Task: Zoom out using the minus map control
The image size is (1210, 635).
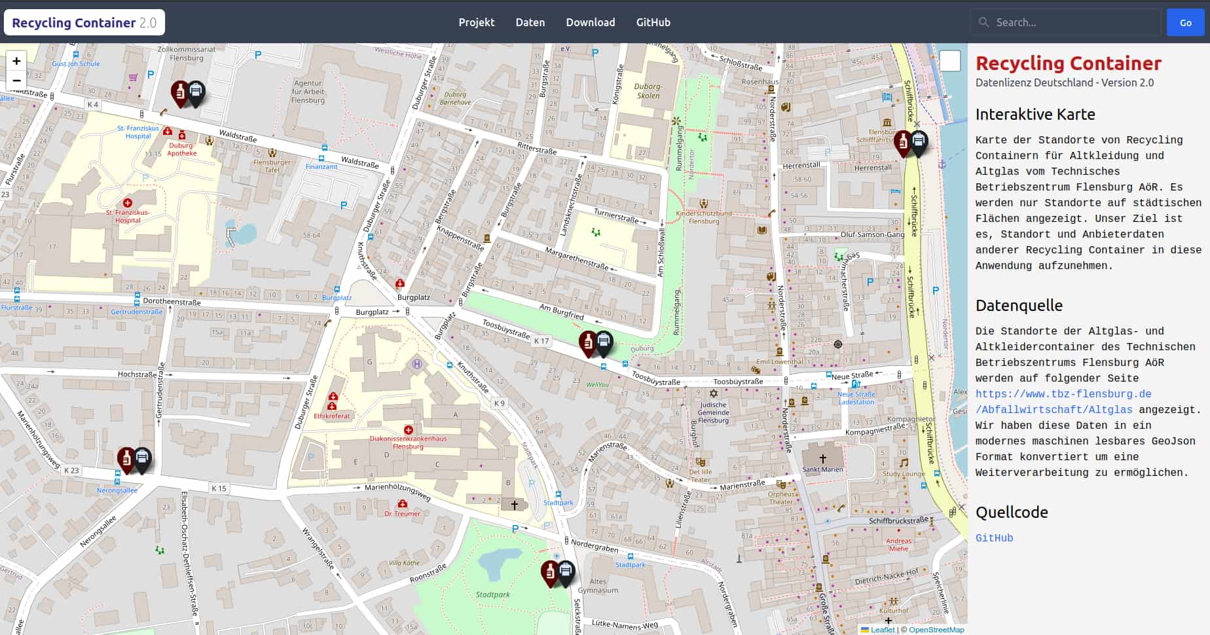Action: tap(16, 81)
